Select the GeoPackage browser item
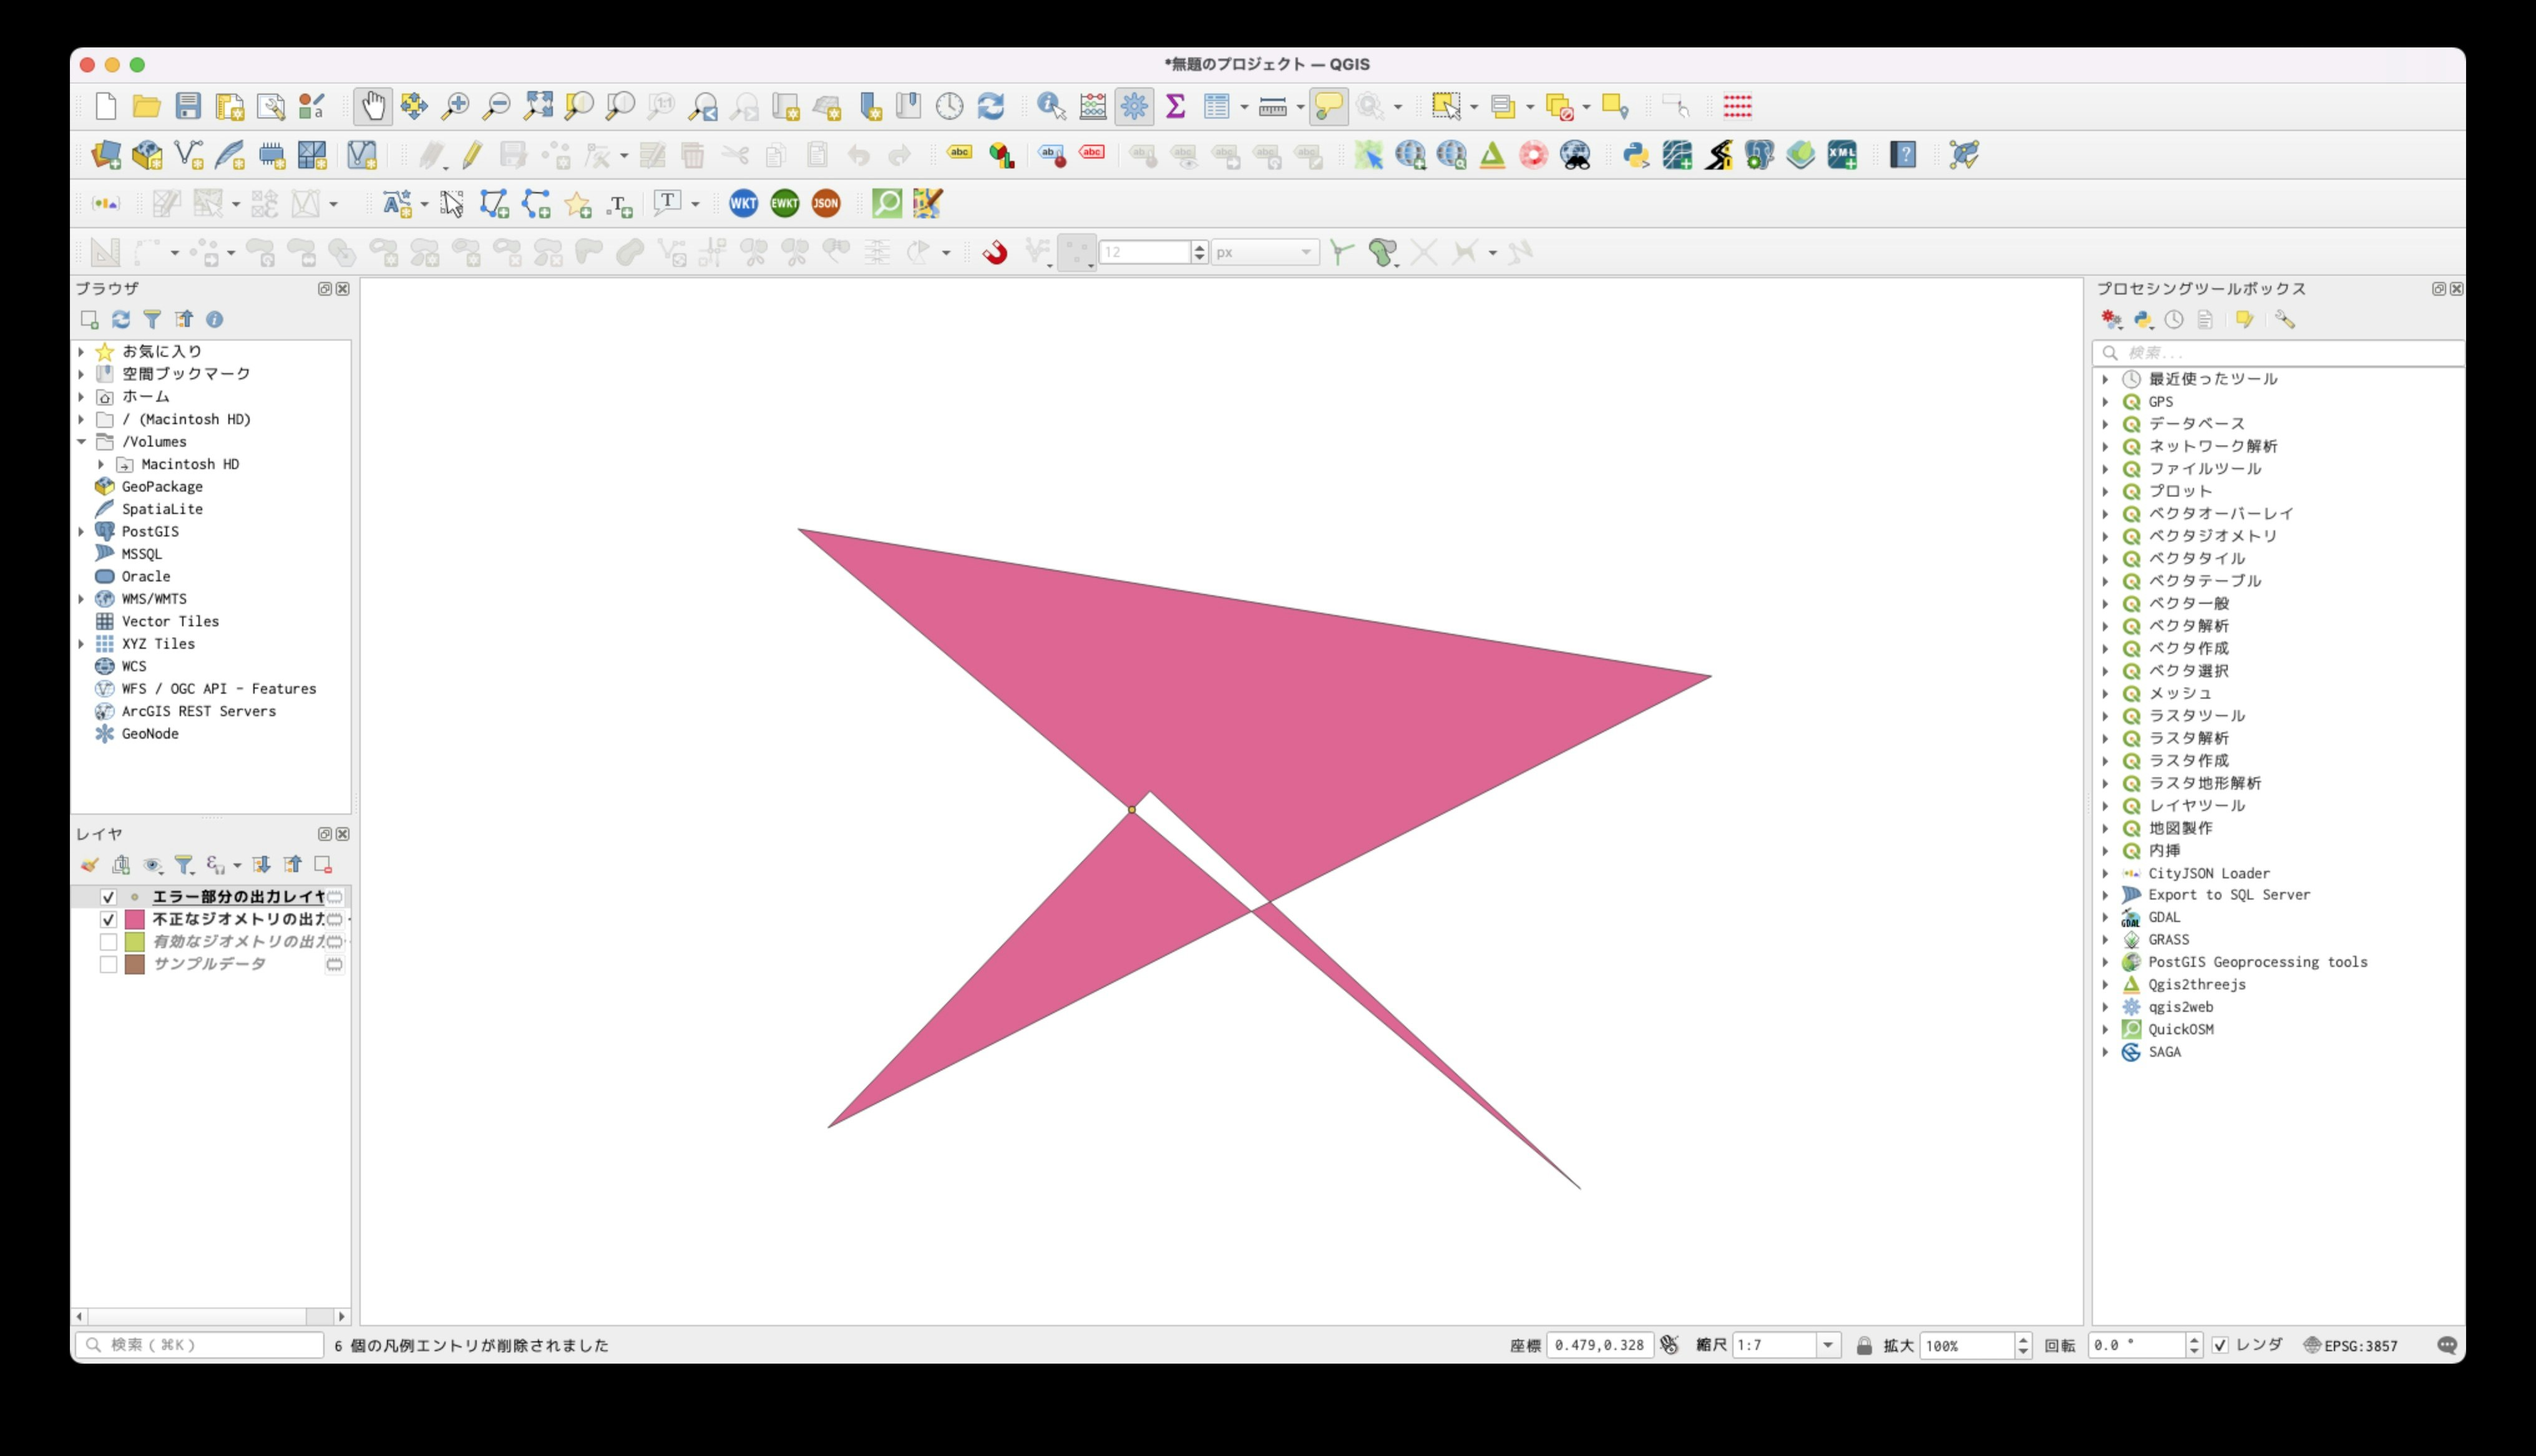Viewport: 2536px width, 1456px height. point(162,486)
